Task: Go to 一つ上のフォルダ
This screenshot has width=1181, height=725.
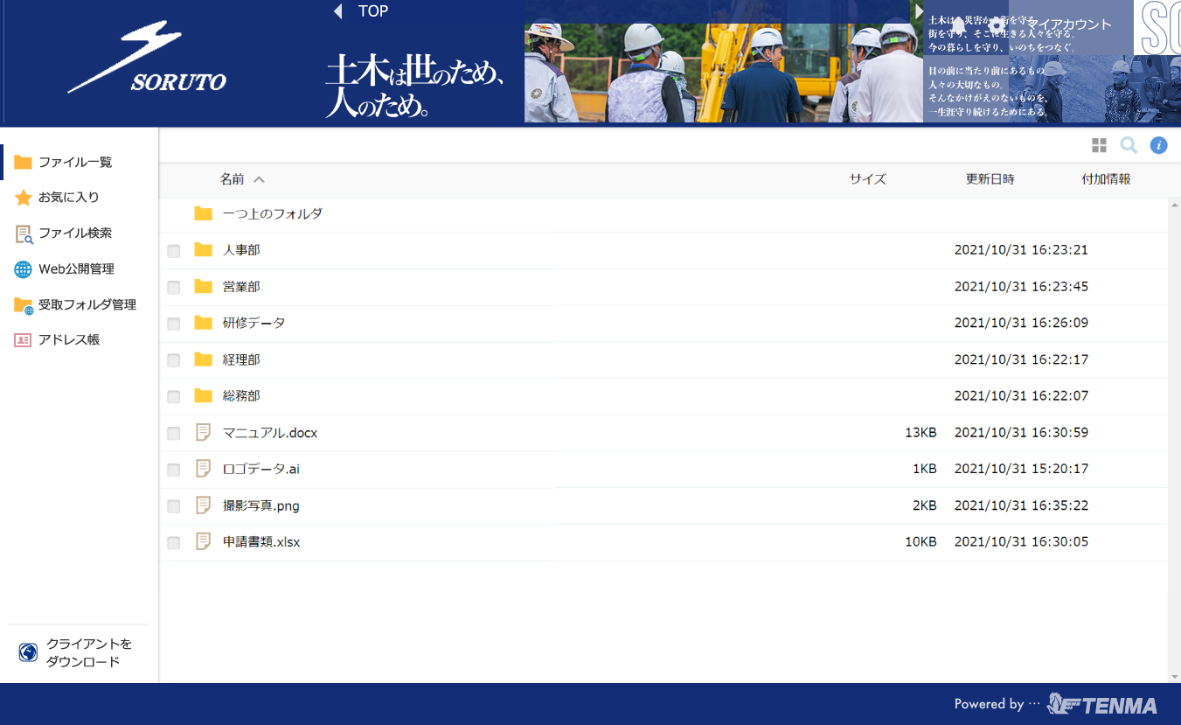Action: (272, 213)
